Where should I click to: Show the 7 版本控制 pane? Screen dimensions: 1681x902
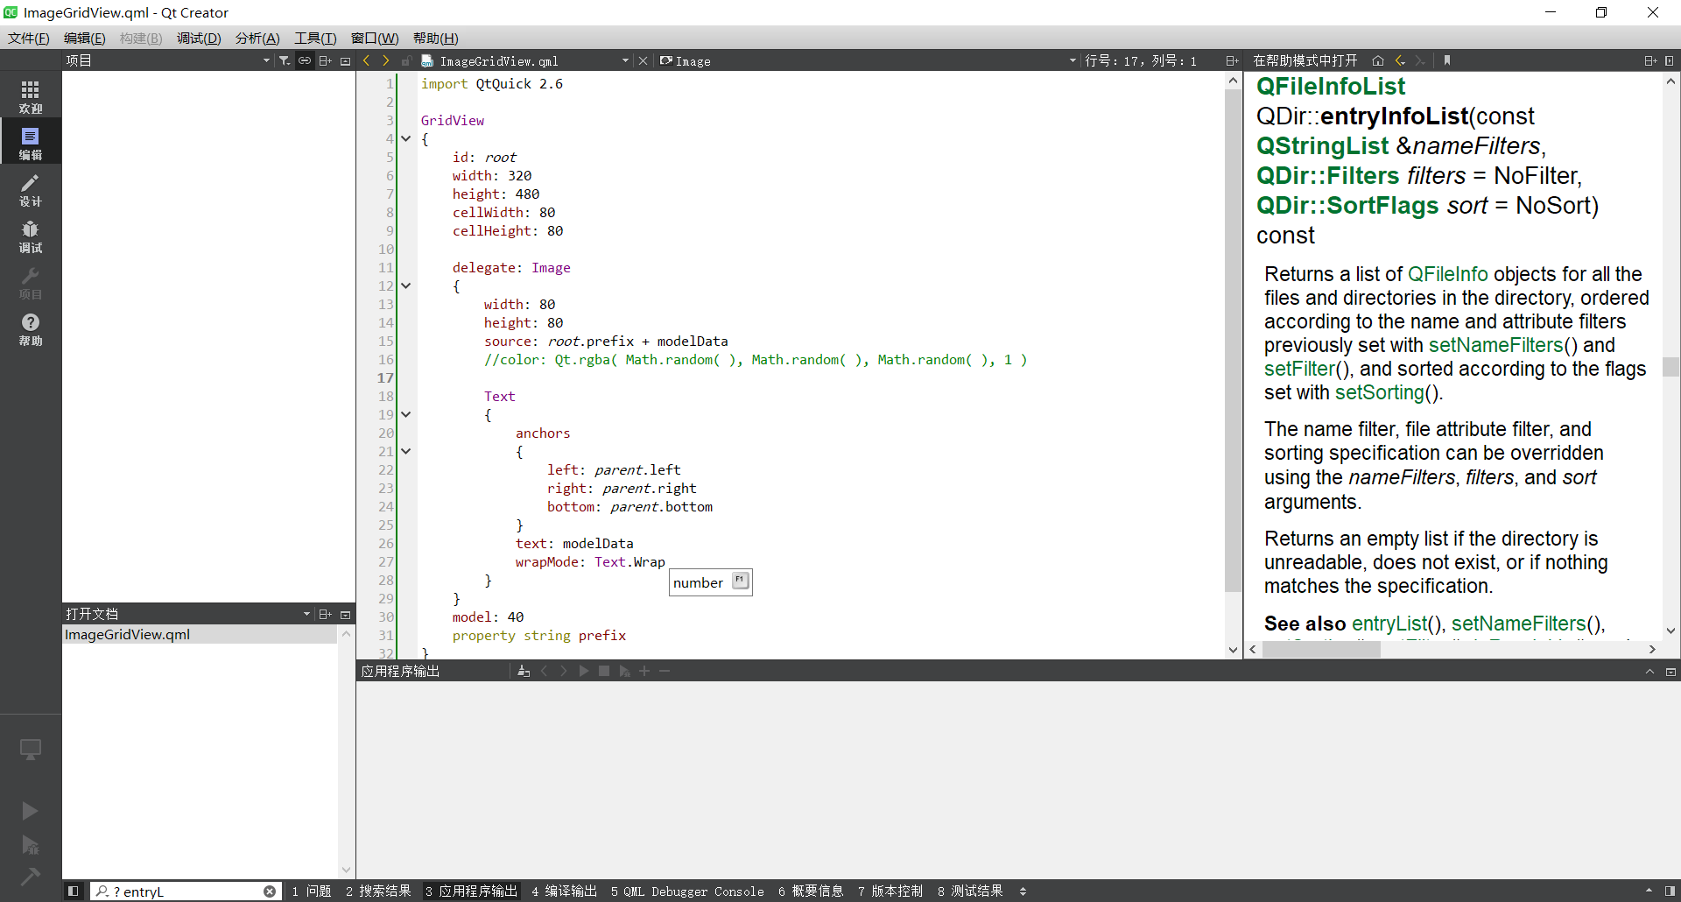coord(890,891)
